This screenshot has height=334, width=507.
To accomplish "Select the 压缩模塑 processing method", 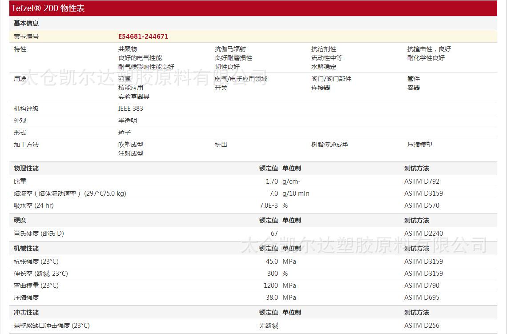I will (419, 145).
